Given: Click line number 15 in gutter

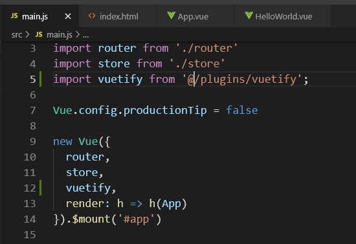Looking at the screenshot, I should [30, 235].
